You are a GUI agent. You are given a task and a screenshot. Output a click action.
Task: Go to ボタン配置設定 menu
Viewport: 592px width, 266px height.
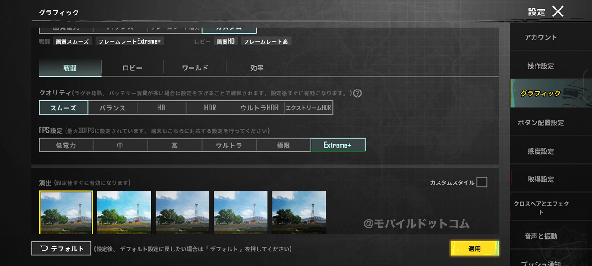[x=541, y=123]
